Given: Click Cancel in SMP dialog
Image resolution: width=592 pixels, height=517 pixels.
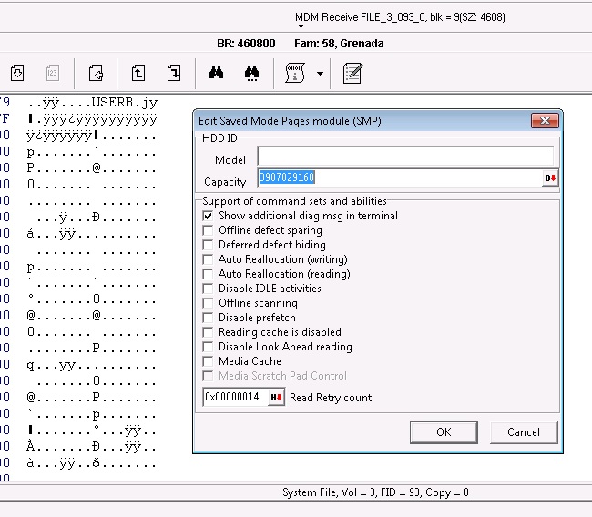Looking at the screenshot, I should (x=524, y=432).
